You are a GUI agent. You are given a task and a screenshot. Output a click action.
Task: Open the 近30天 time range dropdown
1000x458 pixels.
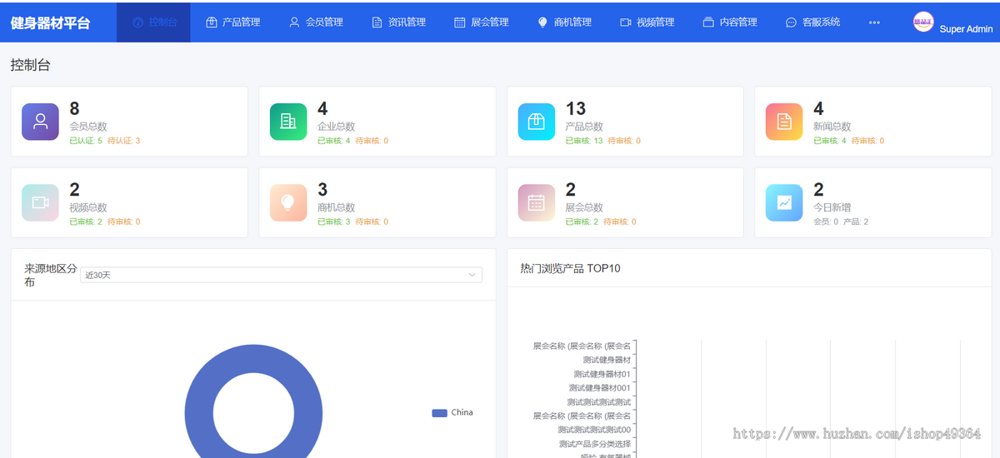[281, 275]
